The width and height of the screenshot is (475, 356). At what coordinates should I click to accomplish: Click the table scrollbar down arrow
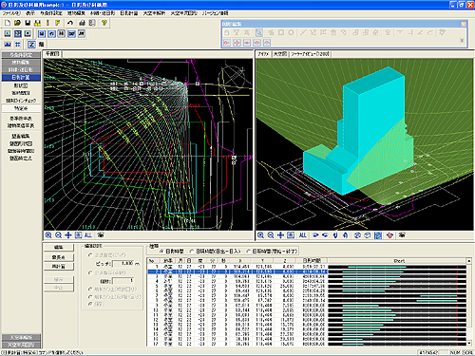469,343
